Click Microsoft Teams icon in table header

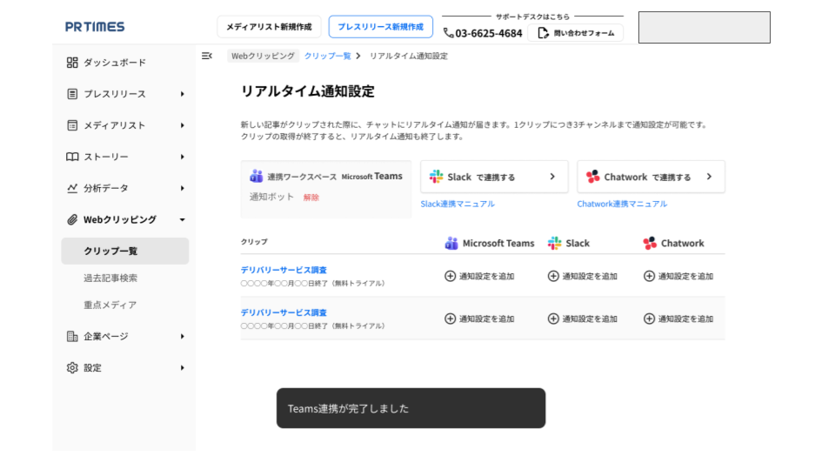tap(451, 243)
